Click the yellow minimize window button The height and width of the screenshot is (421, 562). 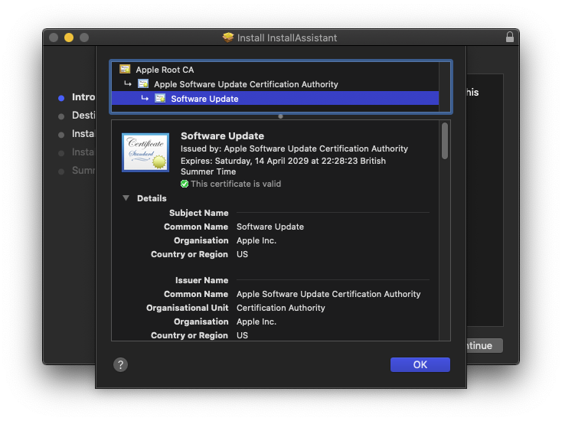69,38
